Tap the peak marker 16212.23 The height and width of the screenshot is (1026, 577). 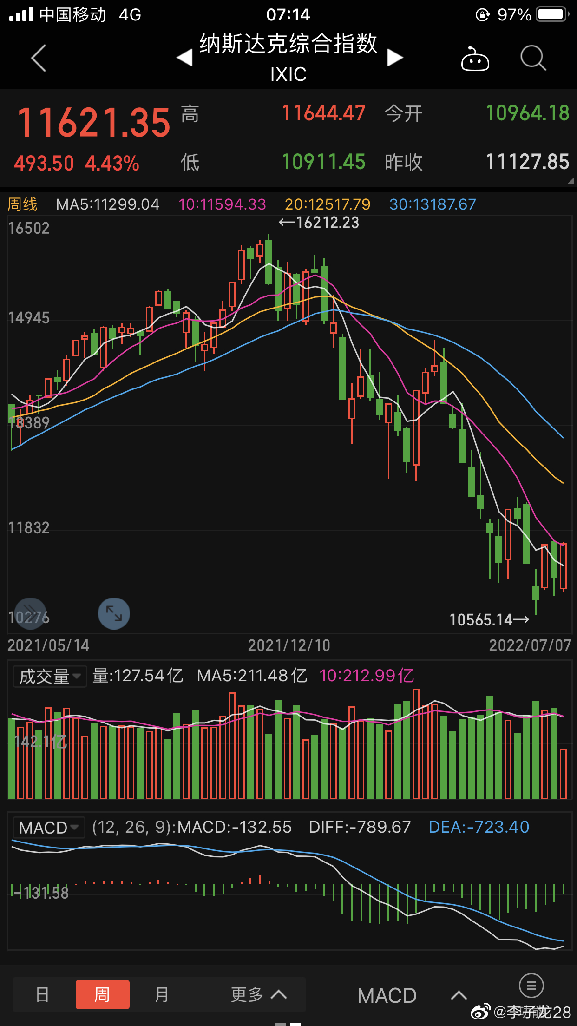[x=319, y=223]
